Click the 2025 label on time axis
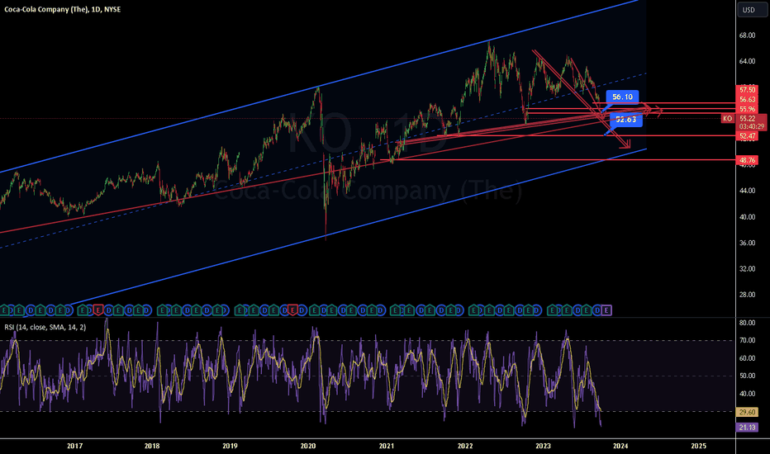Image resolution: width=770 pixels, height=454 pixels. 698,446
